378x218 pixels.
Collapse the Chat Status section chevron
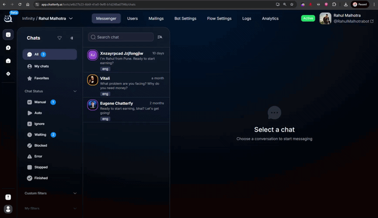click(75, 91)
